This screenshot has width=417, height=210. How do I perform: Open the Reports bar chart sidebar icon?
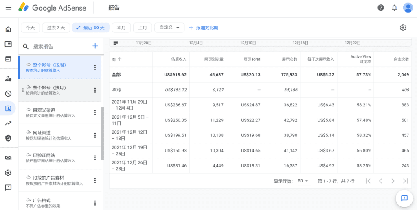point(8,108)
